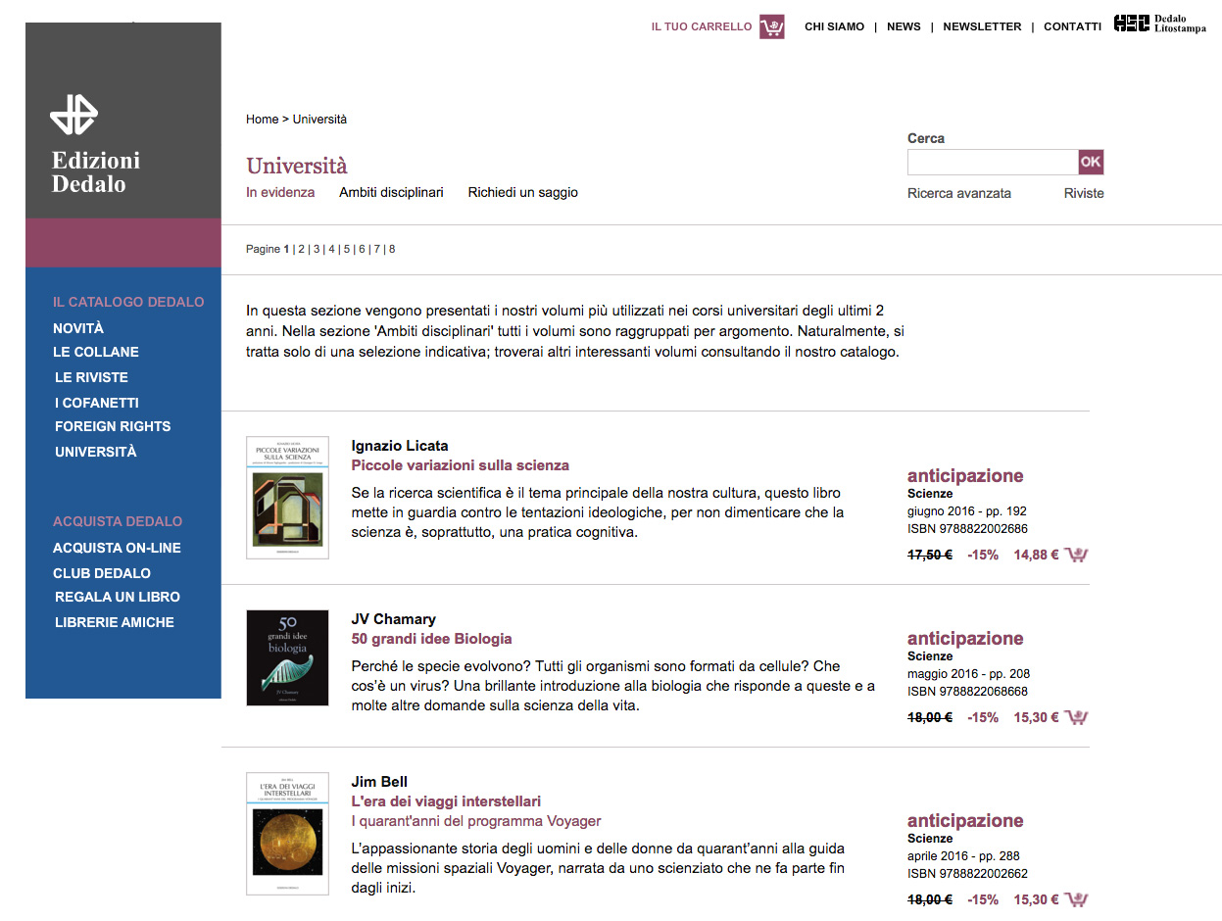The width and height of the screenshot is (1222, 921).
Task: Click ISBN 9788822002686 text
Action: [968, 529]
